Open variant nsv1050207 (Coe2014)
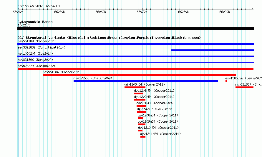Screen dimensions: 262x157 click(x=35, y=54)
